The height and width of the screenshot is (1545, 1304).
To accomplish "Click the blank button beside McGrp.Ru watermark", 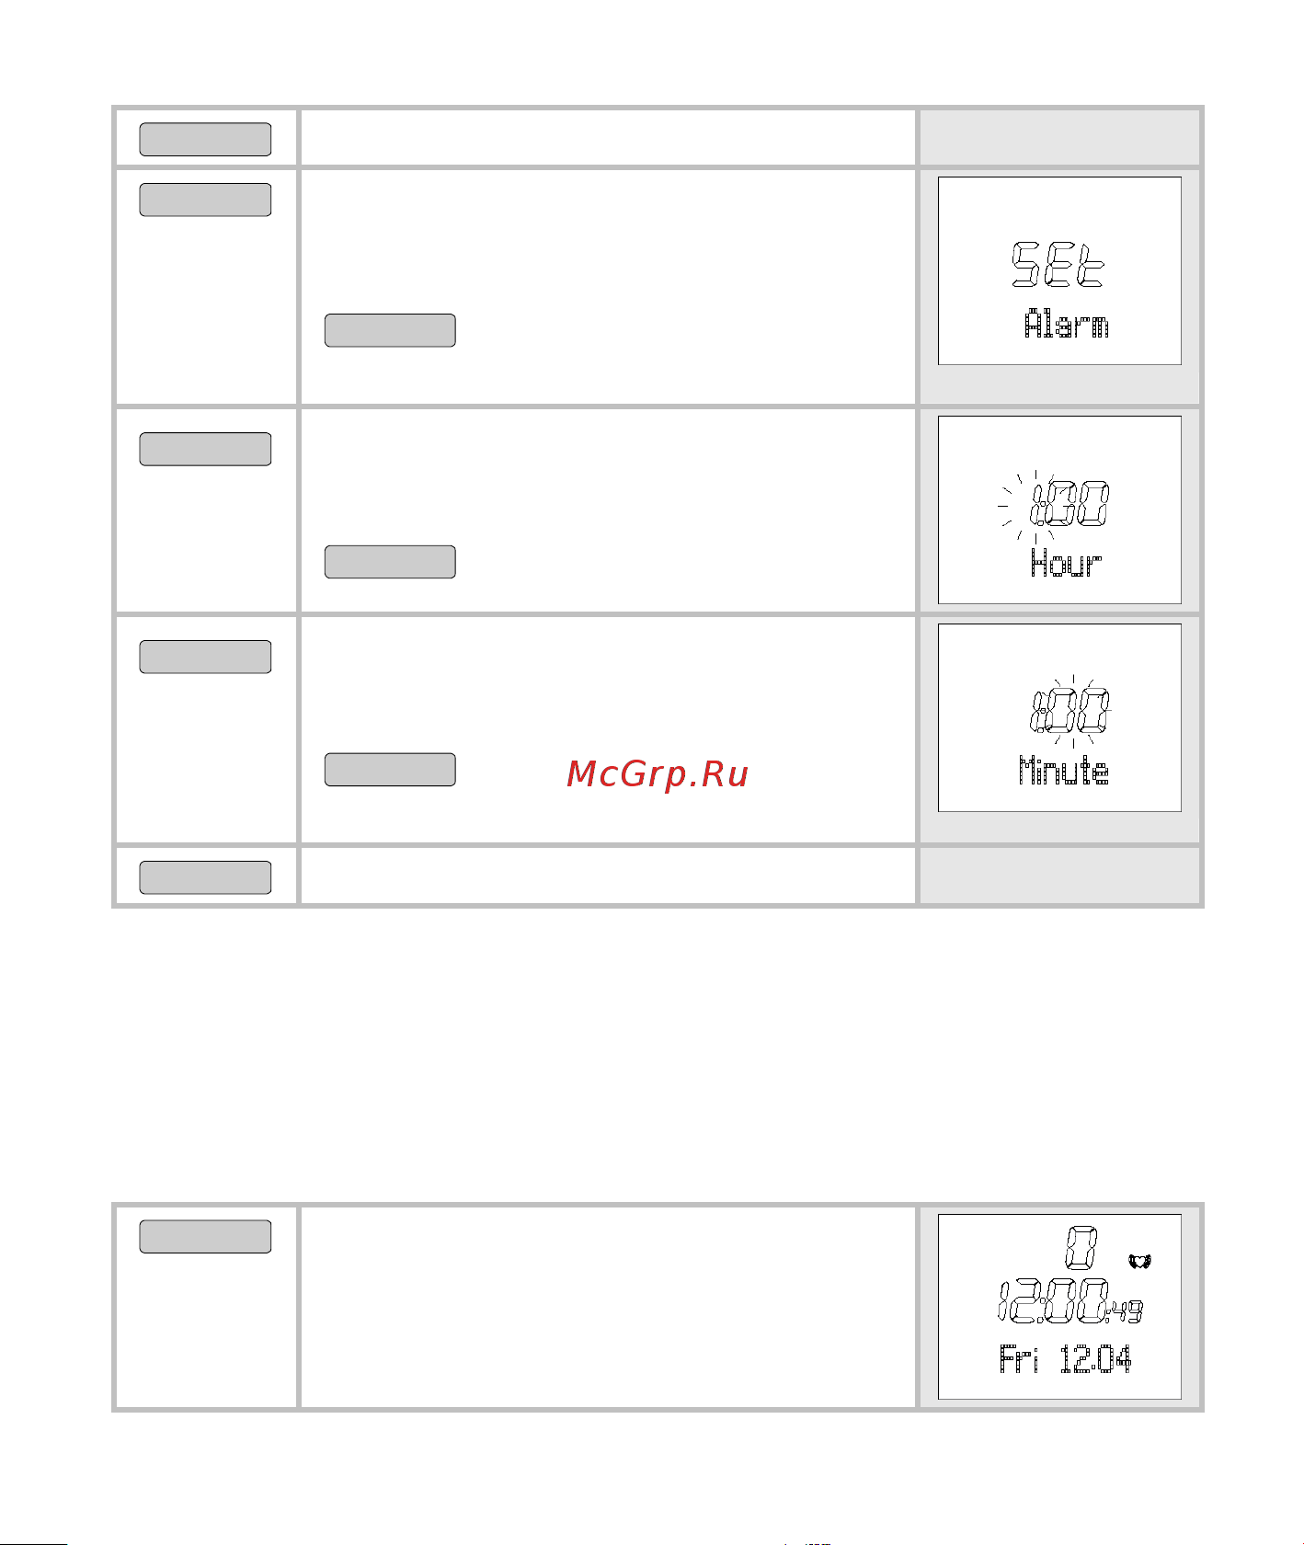I will pyautogui.click(x=390, y=770).
